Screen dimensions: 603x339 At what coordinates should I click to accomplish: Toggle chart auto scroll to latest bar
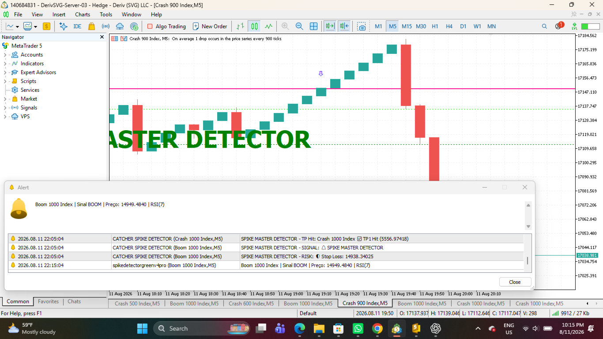tap(330, 26)
